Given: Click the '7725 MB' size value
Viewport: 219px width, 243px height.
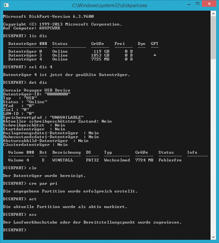Looking at the screenshot, I should pyautogui.click(x=100, y=59).
